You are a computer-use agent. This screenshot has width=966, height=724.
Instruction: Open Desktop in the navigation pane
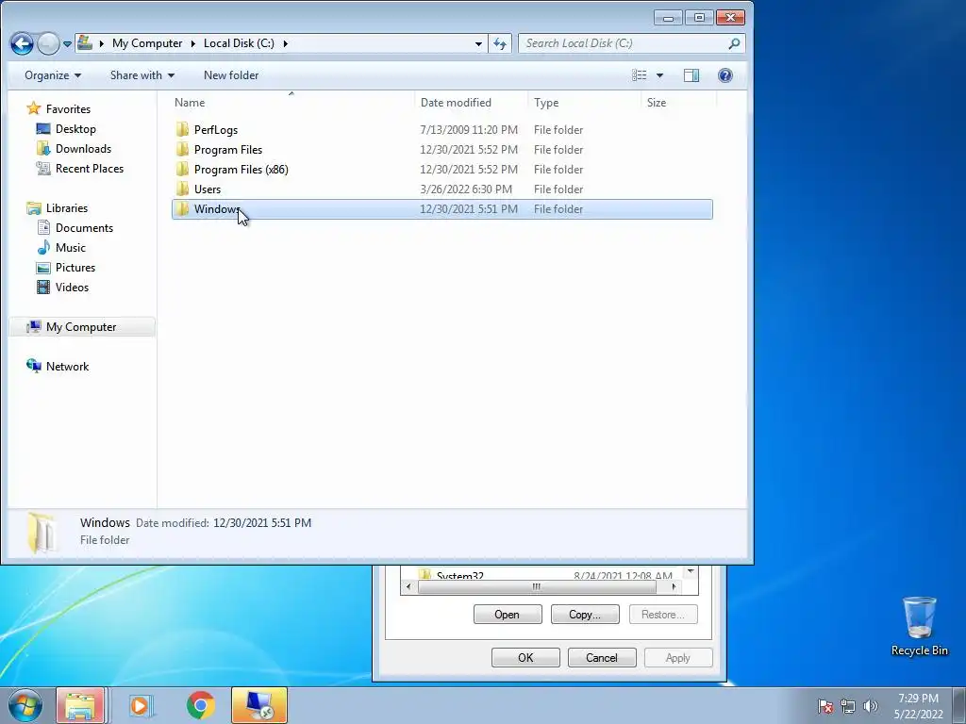point(75,128)
